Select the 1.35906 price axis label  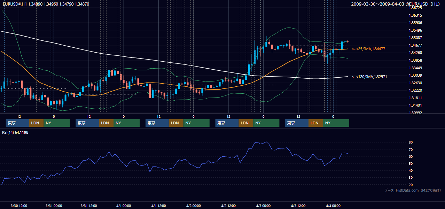[x=415, y=23]
